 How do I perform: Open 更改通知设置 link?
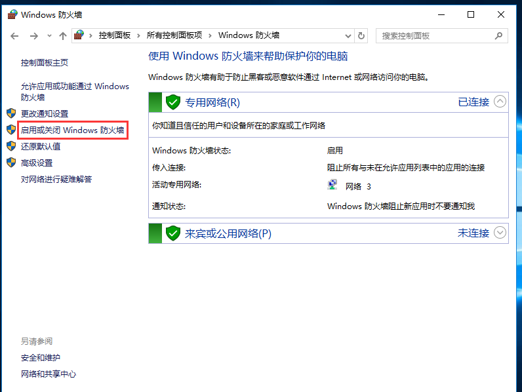click(x=45, y=113)
